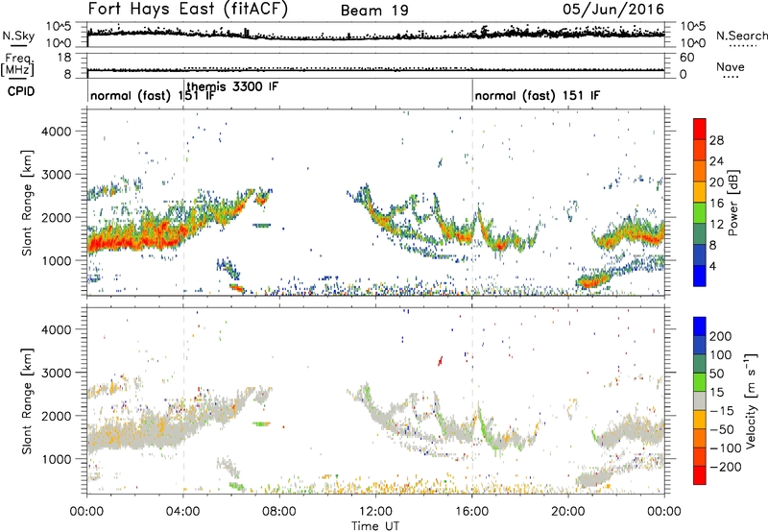The height and width of the screenshot is (532, 768).
Task: Click the '18' tick on the frequency axis
Action: (x=63, y=58)
